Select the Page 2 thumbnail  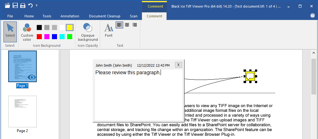[x=22, y=111]
